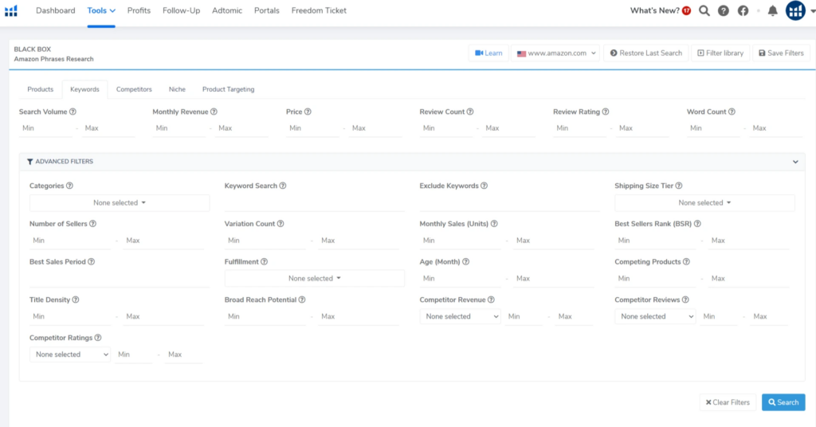
Task: Open the Tools dropdown menu
Action: (x=101, y=10)
